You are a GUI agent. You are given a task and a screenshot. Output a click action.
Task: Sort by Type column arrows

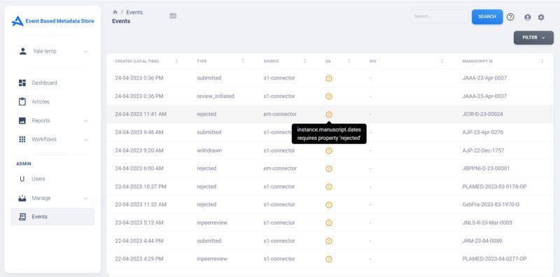(243, 61)
